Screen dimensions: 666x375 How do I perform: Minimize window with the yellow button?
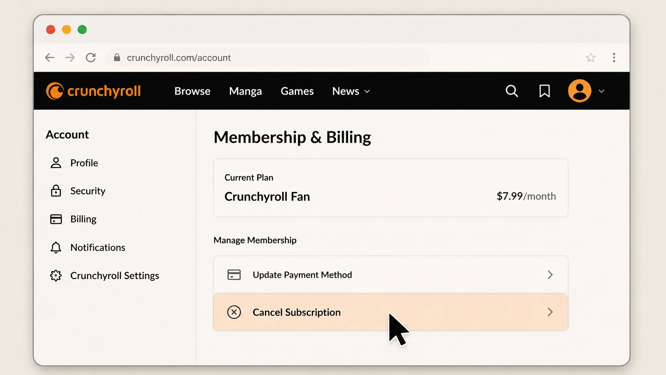point(66,30)
